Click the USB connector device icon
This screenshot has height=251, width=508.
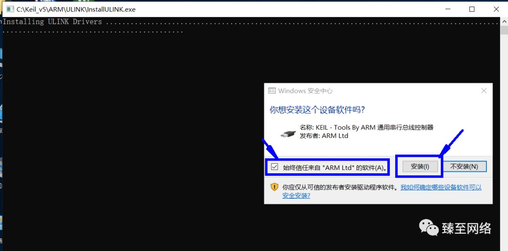pos(288,133)
